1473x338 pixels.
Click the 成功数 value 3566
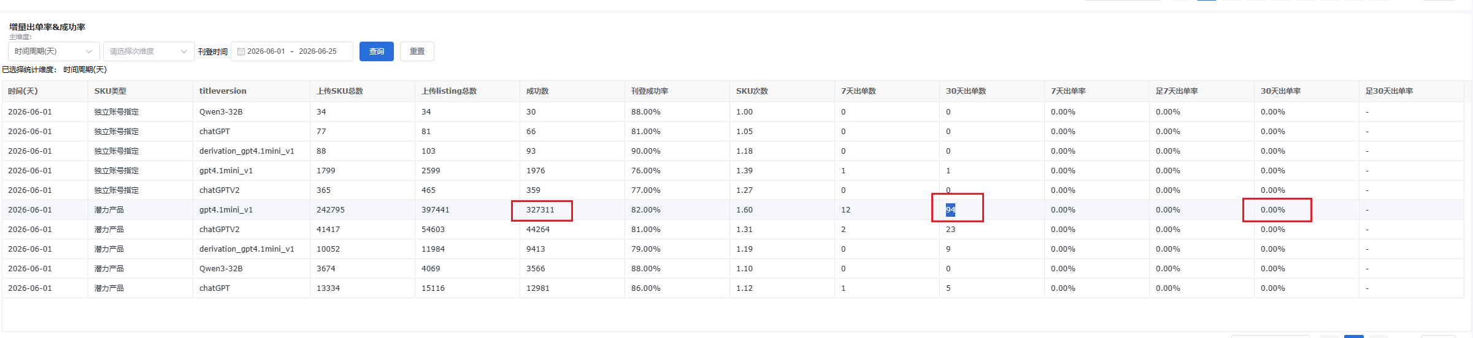click(x=536, y=269)
